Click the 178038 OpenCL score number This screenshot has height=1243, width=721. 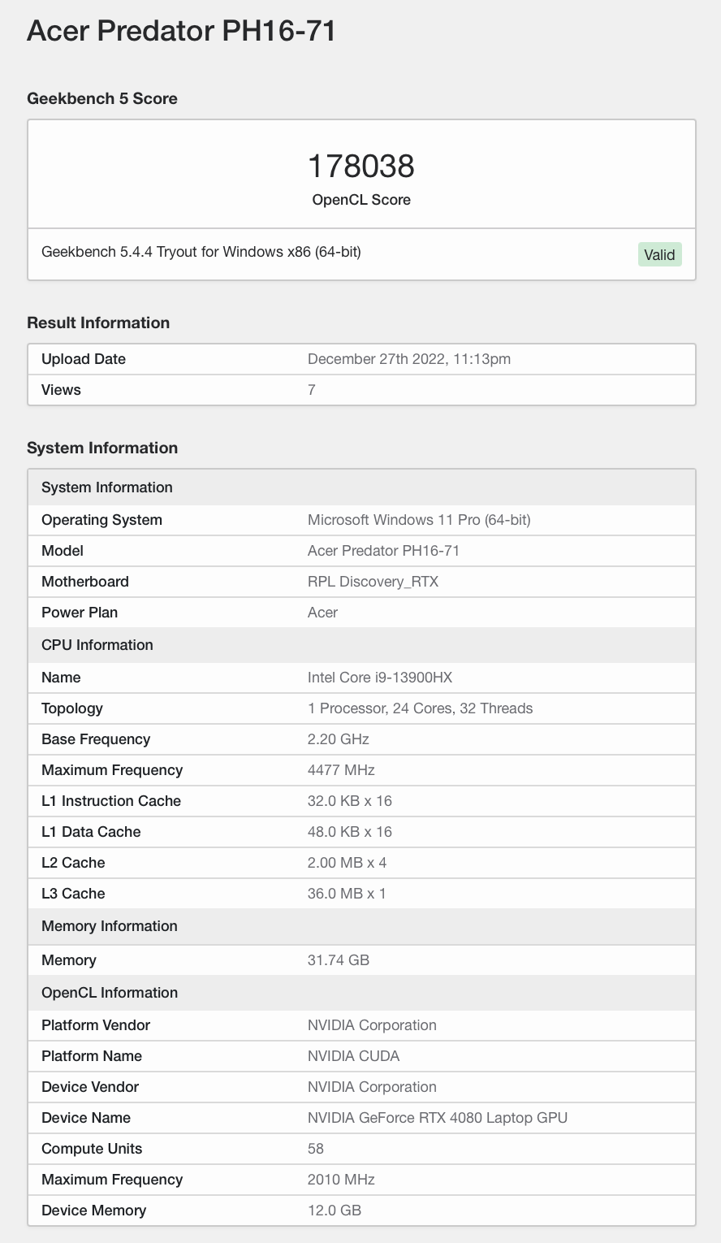pos(360,166)
